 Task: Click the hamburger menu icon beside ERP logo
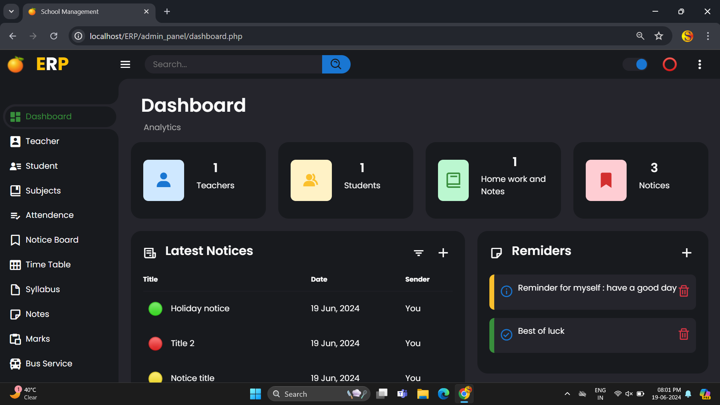[x=125, y=64]
